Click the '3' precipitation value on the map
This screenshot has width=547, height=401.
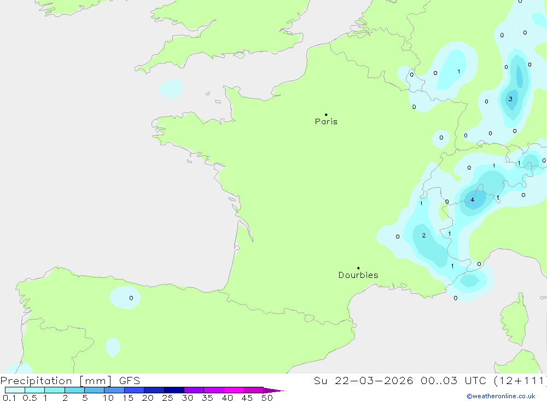tap(510, 99)
